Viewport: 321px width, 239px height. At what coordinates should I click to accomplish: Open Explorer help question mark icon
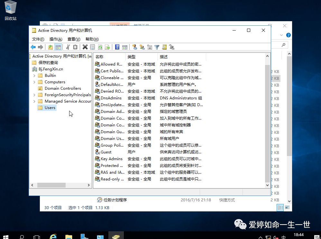click(x=289, y=35)
